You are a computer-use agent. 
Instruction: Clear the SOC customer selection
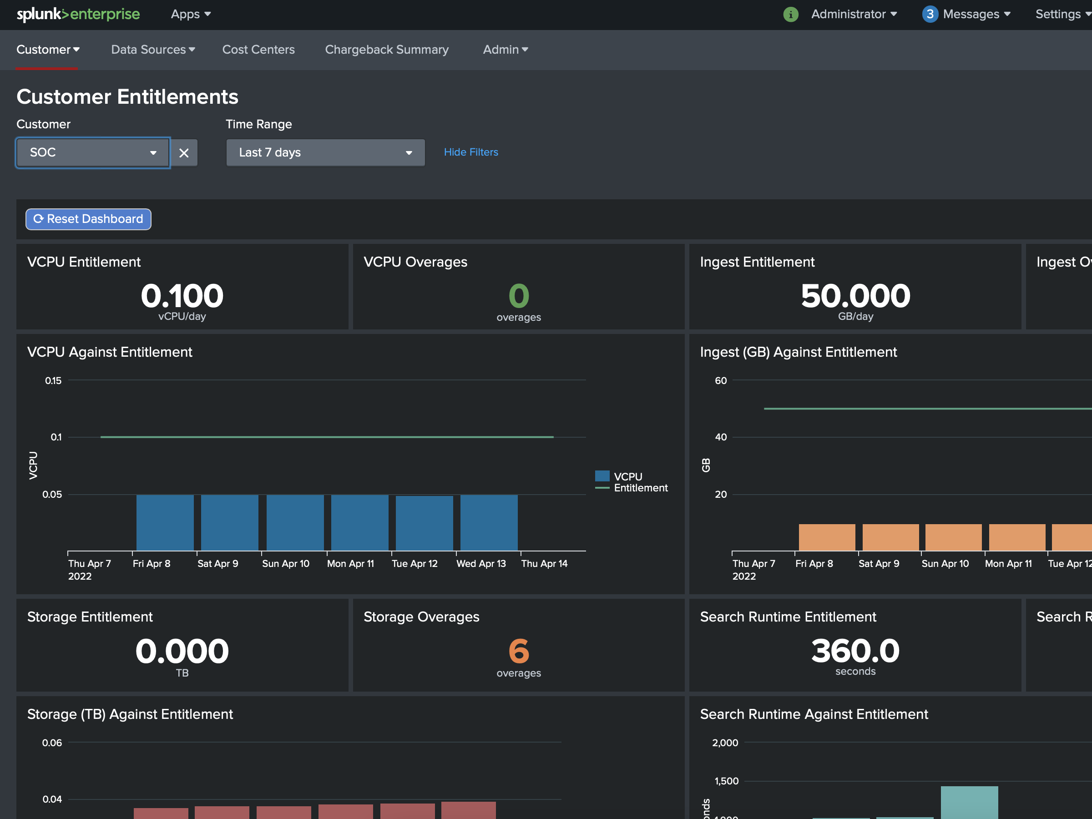coord(184,153)
